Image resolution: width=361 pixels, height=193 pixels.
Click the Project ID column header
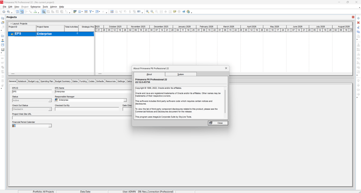pyautogui.click(x=22, y=28)
